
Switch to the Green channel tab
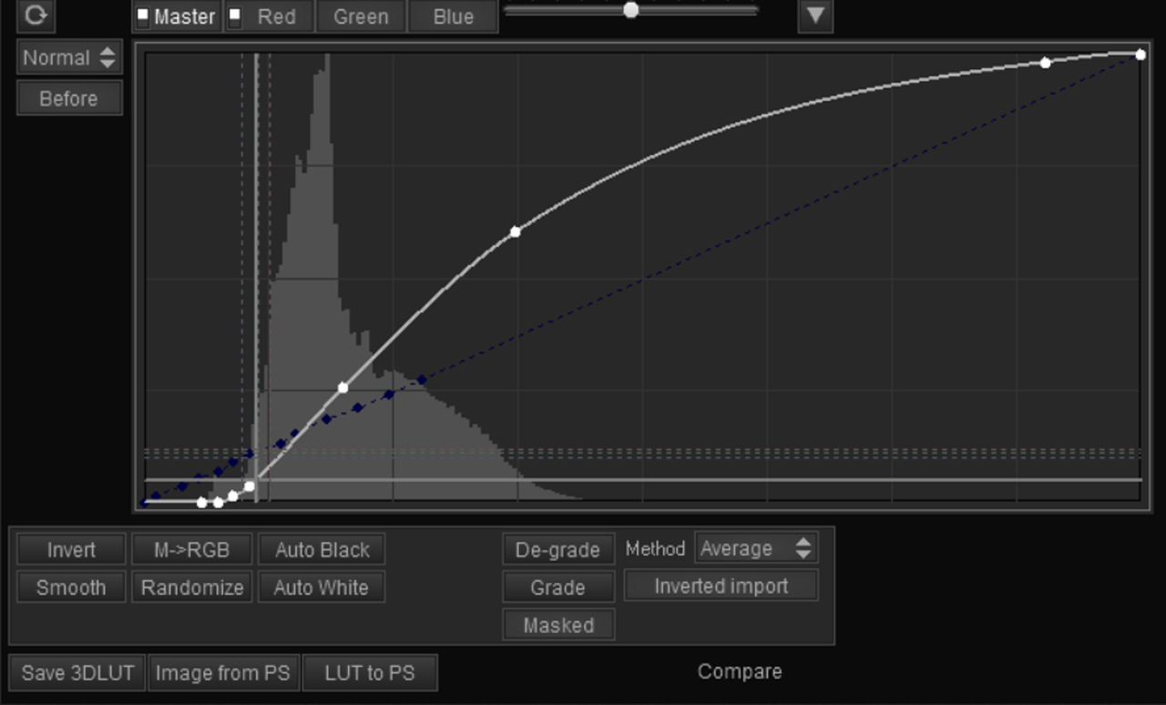pyautogui.click(x=361, y=16)
